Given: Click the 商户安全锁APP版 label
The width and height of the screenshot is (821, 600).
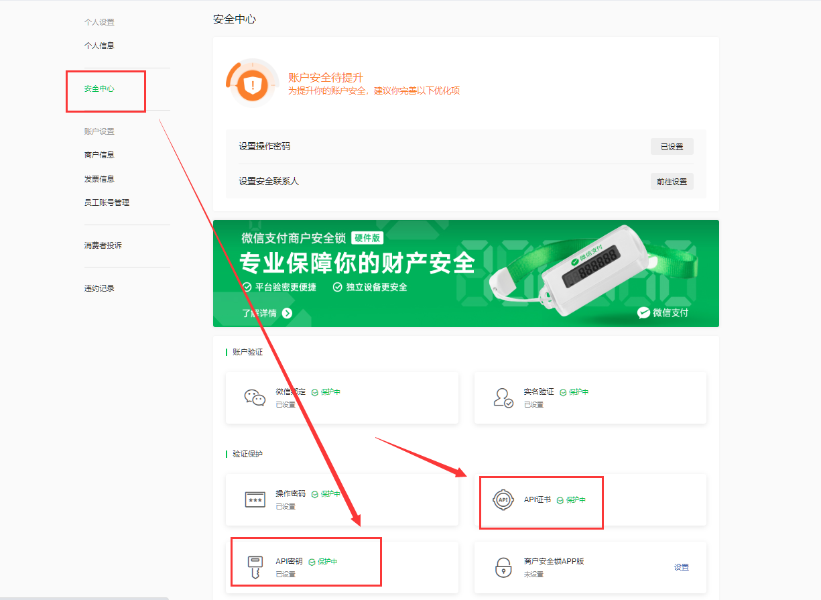Looking at the screenshot, I should pyautogui.click(x=554, y=561).
